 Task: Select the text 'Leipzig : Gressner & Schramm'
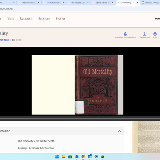[x=36, y=148]
